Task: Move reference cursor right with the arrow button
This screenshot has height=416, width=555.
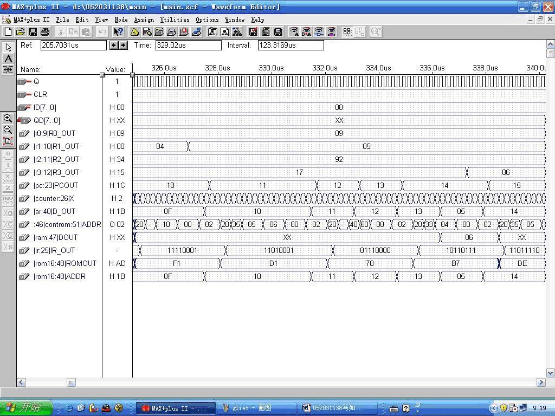Action: pyautogui.click(x=123, y=45)
